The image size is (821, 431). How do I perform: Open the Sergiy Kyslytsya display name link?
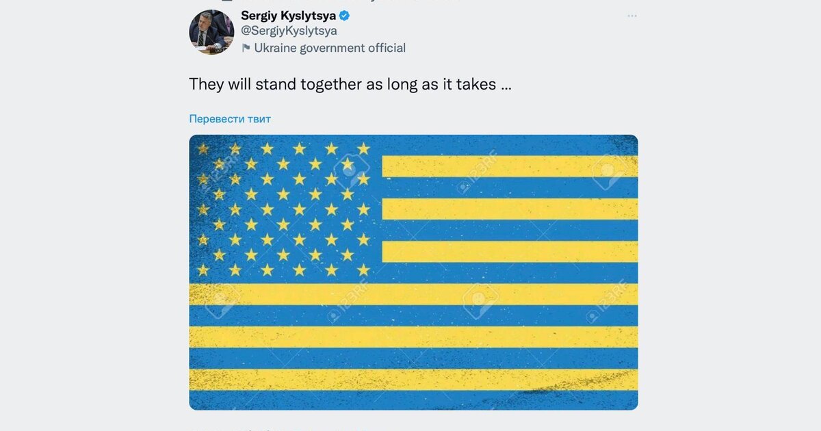tap(288, 15)
